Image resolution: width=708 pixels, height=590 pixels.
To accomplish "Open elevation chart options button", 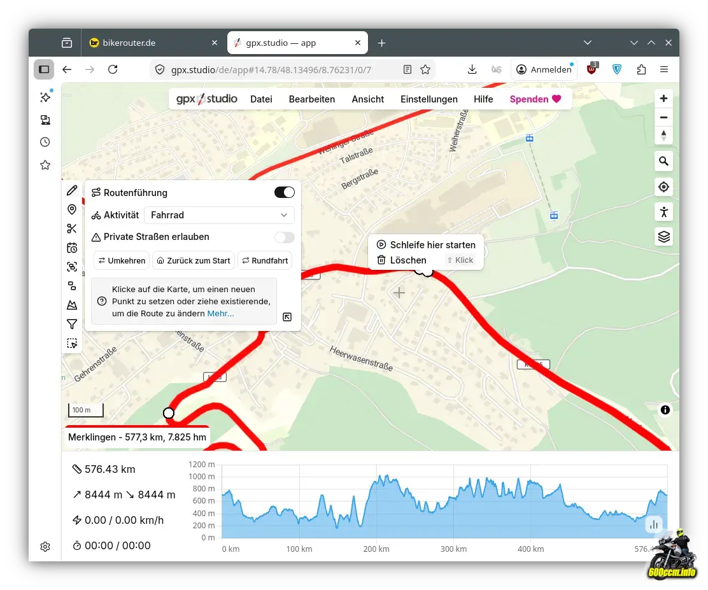I will tap(653, 524).
